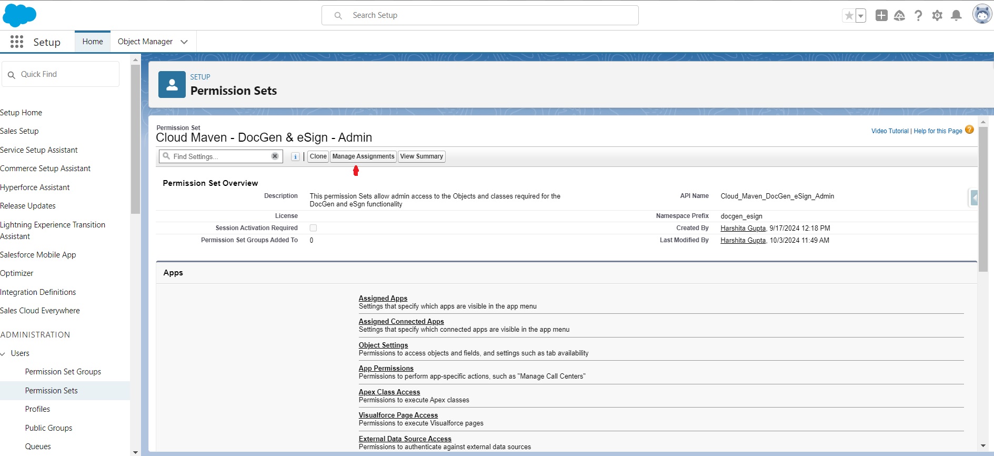Viewport: 994px width, 456px height.
Task: Click the Salesforce cloud logo
Action: click(19, 15)
